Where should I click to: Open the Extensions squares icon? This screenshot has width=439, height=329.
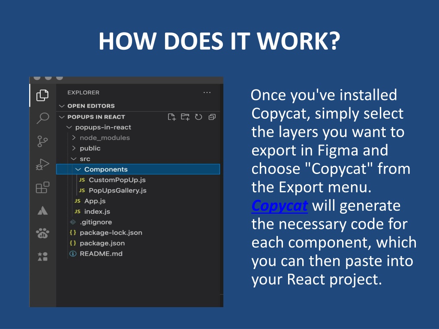tap(42, 188)
